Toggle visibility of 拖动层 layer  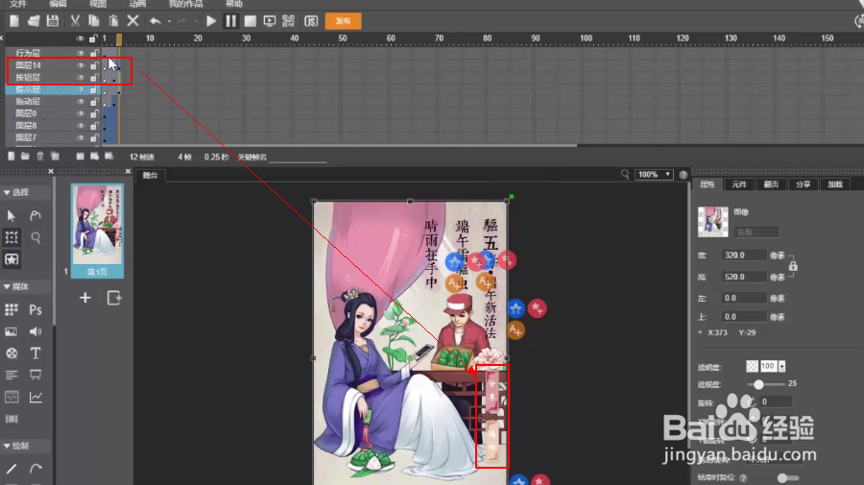81,102
